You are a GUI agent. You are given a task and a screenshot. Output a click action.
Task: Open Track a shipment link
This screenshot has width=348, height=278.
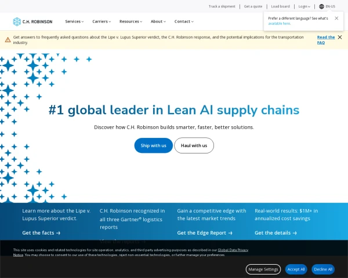coord(222,6)
